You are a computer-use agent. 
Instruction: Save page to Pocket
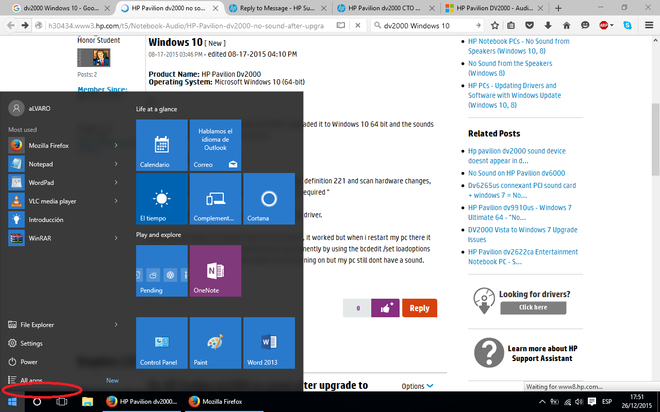tap(530, 26)
